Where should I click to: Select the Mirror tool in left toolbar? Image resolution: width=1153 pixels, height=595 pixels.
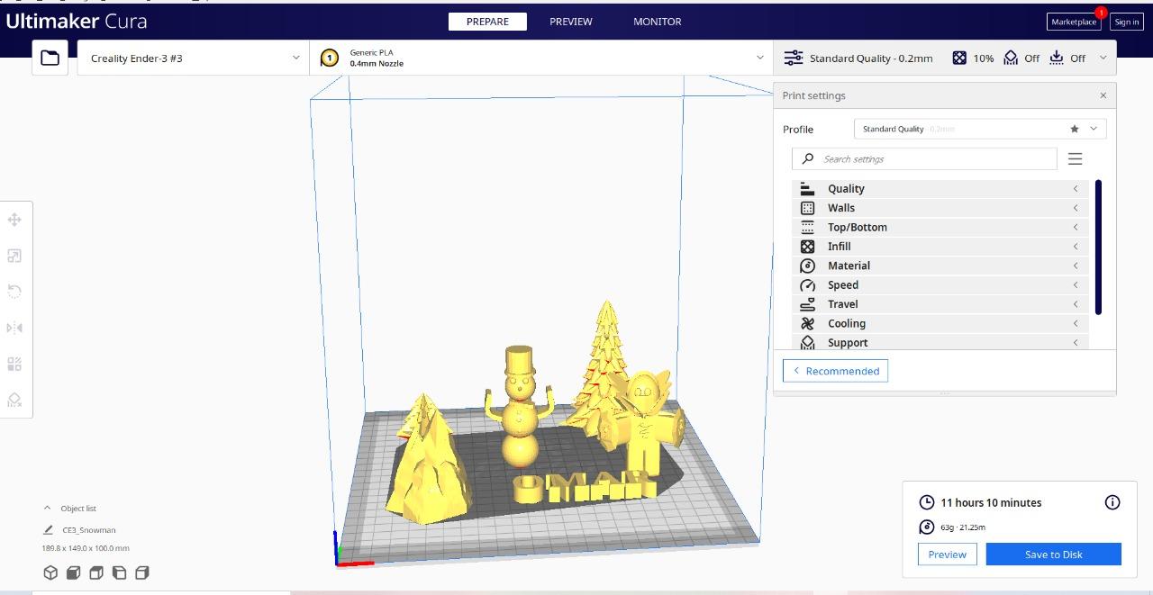14,328
